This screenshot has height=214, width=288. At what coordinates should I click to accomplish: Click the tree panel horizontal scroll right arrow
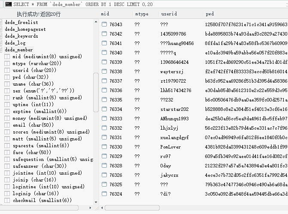tap(90, 208)
